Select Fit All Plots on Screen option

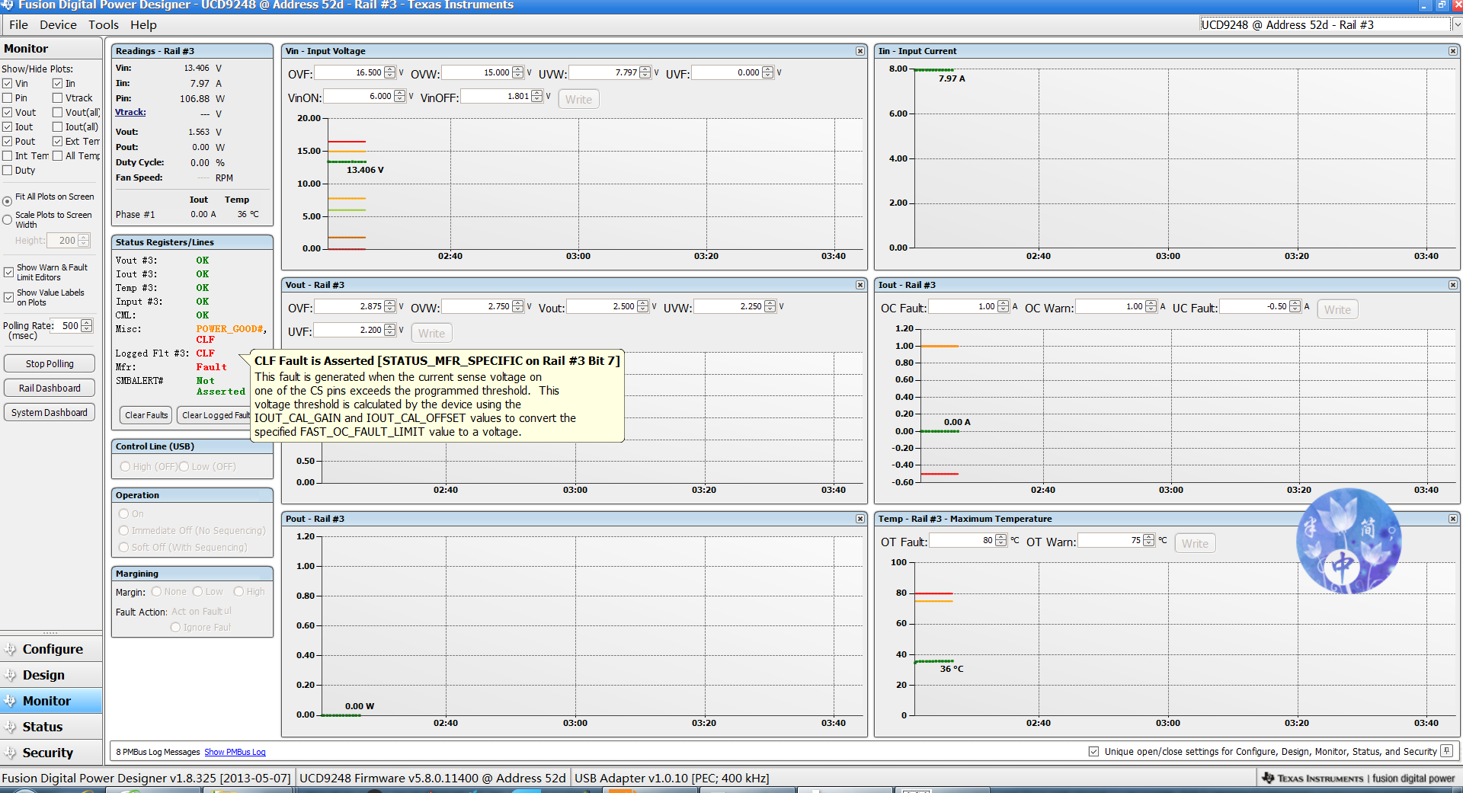coord(7,201)
